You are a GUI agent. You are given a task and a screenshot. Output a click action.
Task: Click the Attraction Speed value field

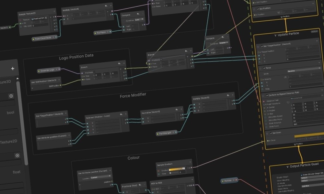pos(308,114)
